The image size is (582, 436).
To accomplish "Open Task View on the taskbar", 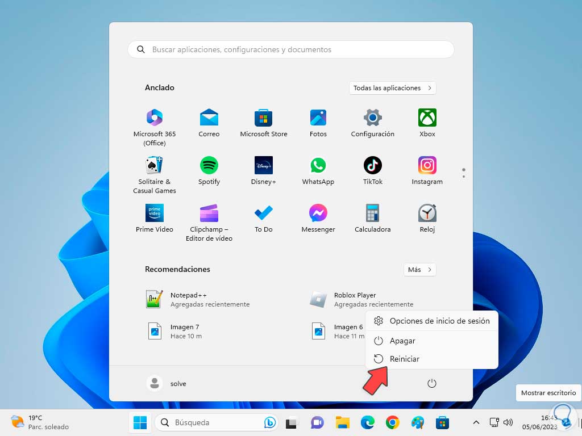I will pyautogui.click(x=291, y=422).
